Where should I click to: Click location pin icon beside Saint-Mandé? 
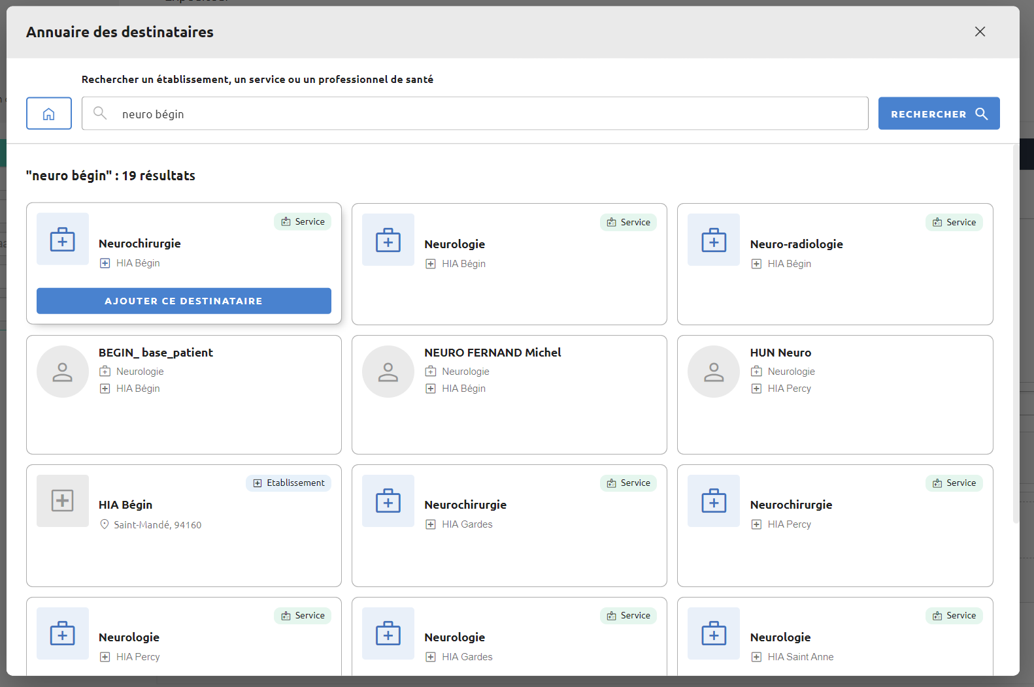(x=105, y=524)
